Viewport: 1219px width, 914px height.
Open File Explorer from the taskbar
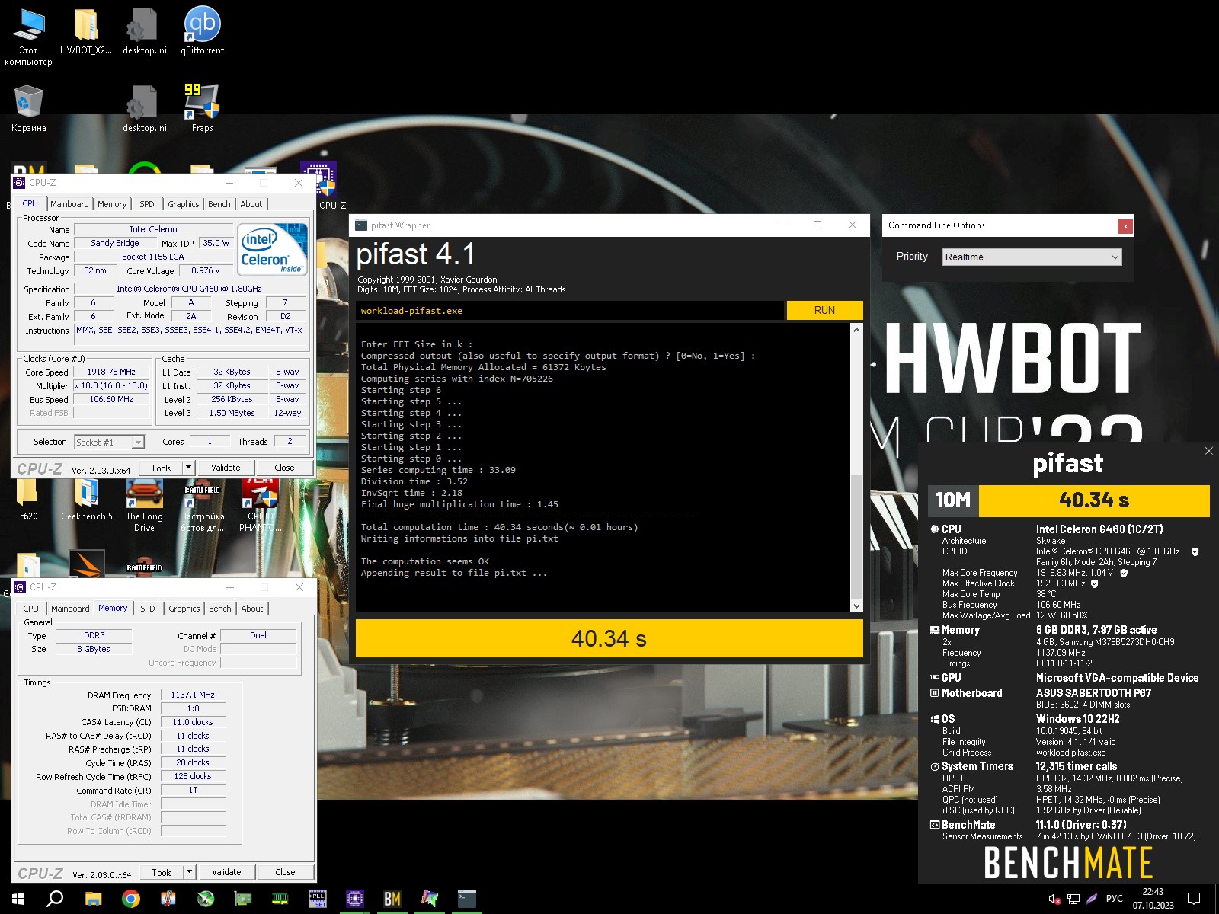[x=93, y=899]
